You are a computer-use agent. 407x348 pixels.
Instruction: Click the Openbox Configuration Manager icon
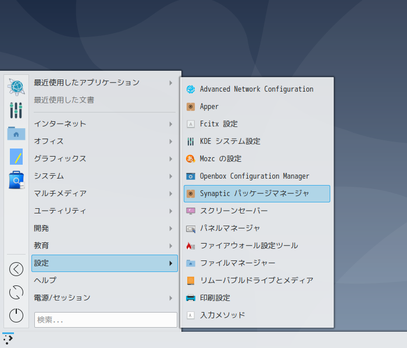(191, 176)
